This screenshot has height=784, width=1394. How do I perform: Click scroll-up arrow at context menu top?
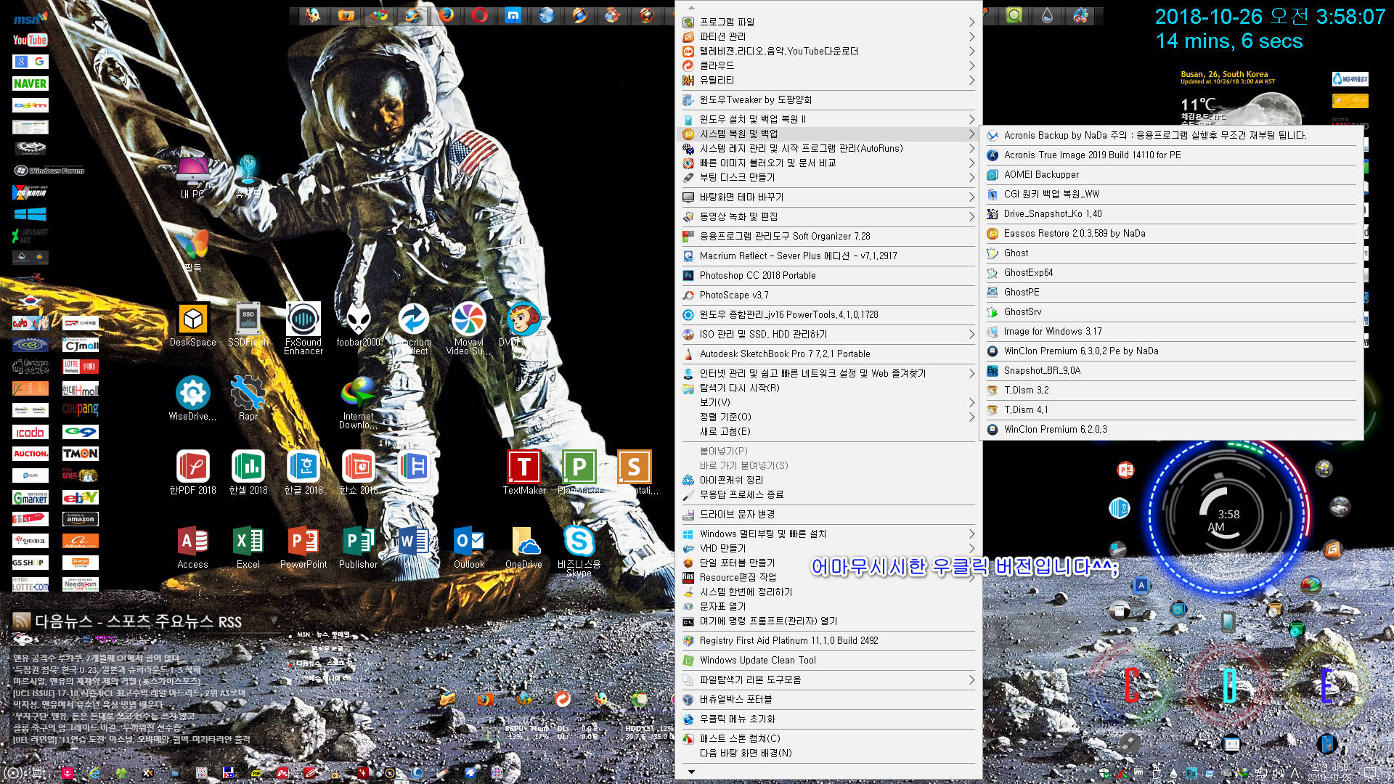tap(691, 8)
